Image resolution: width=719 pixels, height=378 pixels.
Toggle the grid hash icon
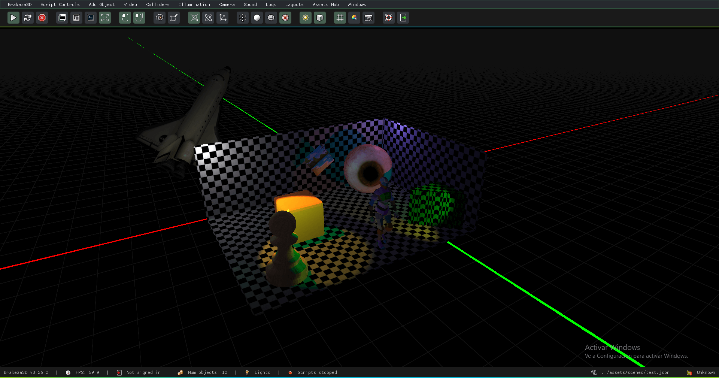[340, 18]
